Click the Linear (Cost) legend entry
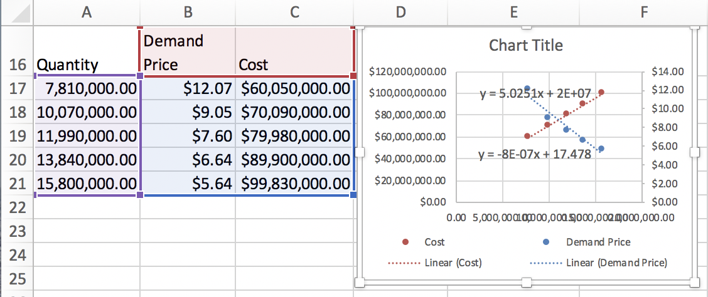The image size is (708, 297). point(451,263)
